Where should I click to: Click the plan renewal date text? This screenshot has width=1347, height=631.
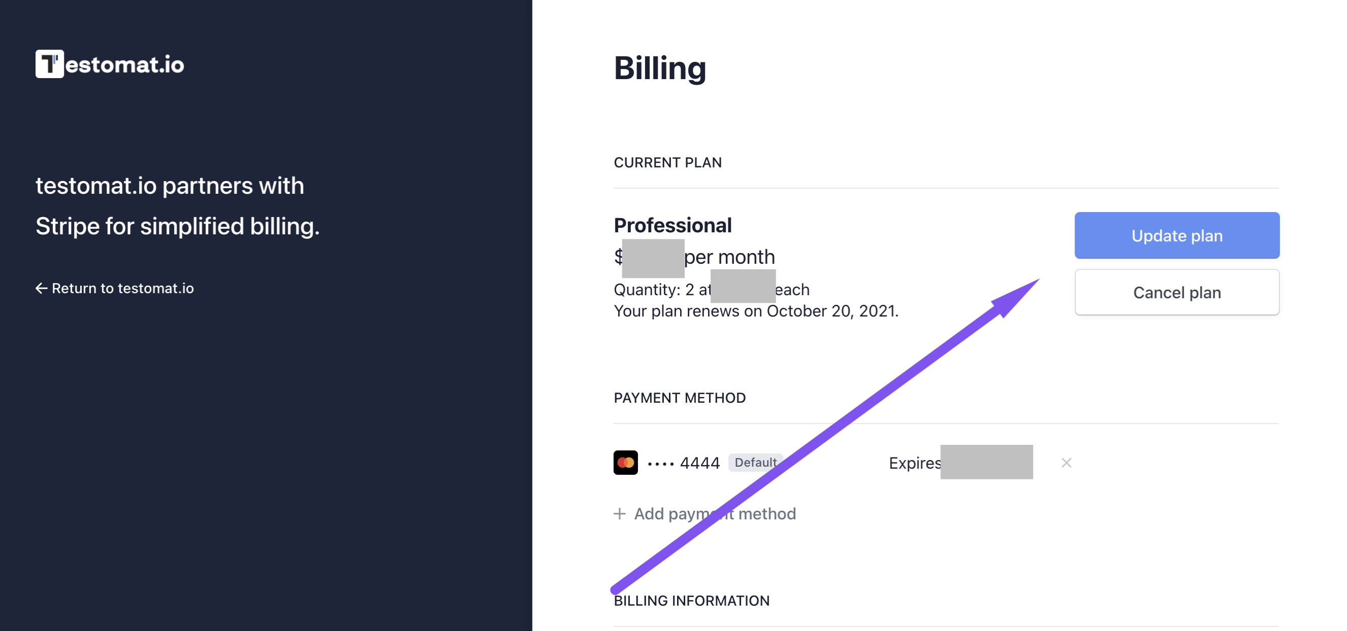(756, 311)
